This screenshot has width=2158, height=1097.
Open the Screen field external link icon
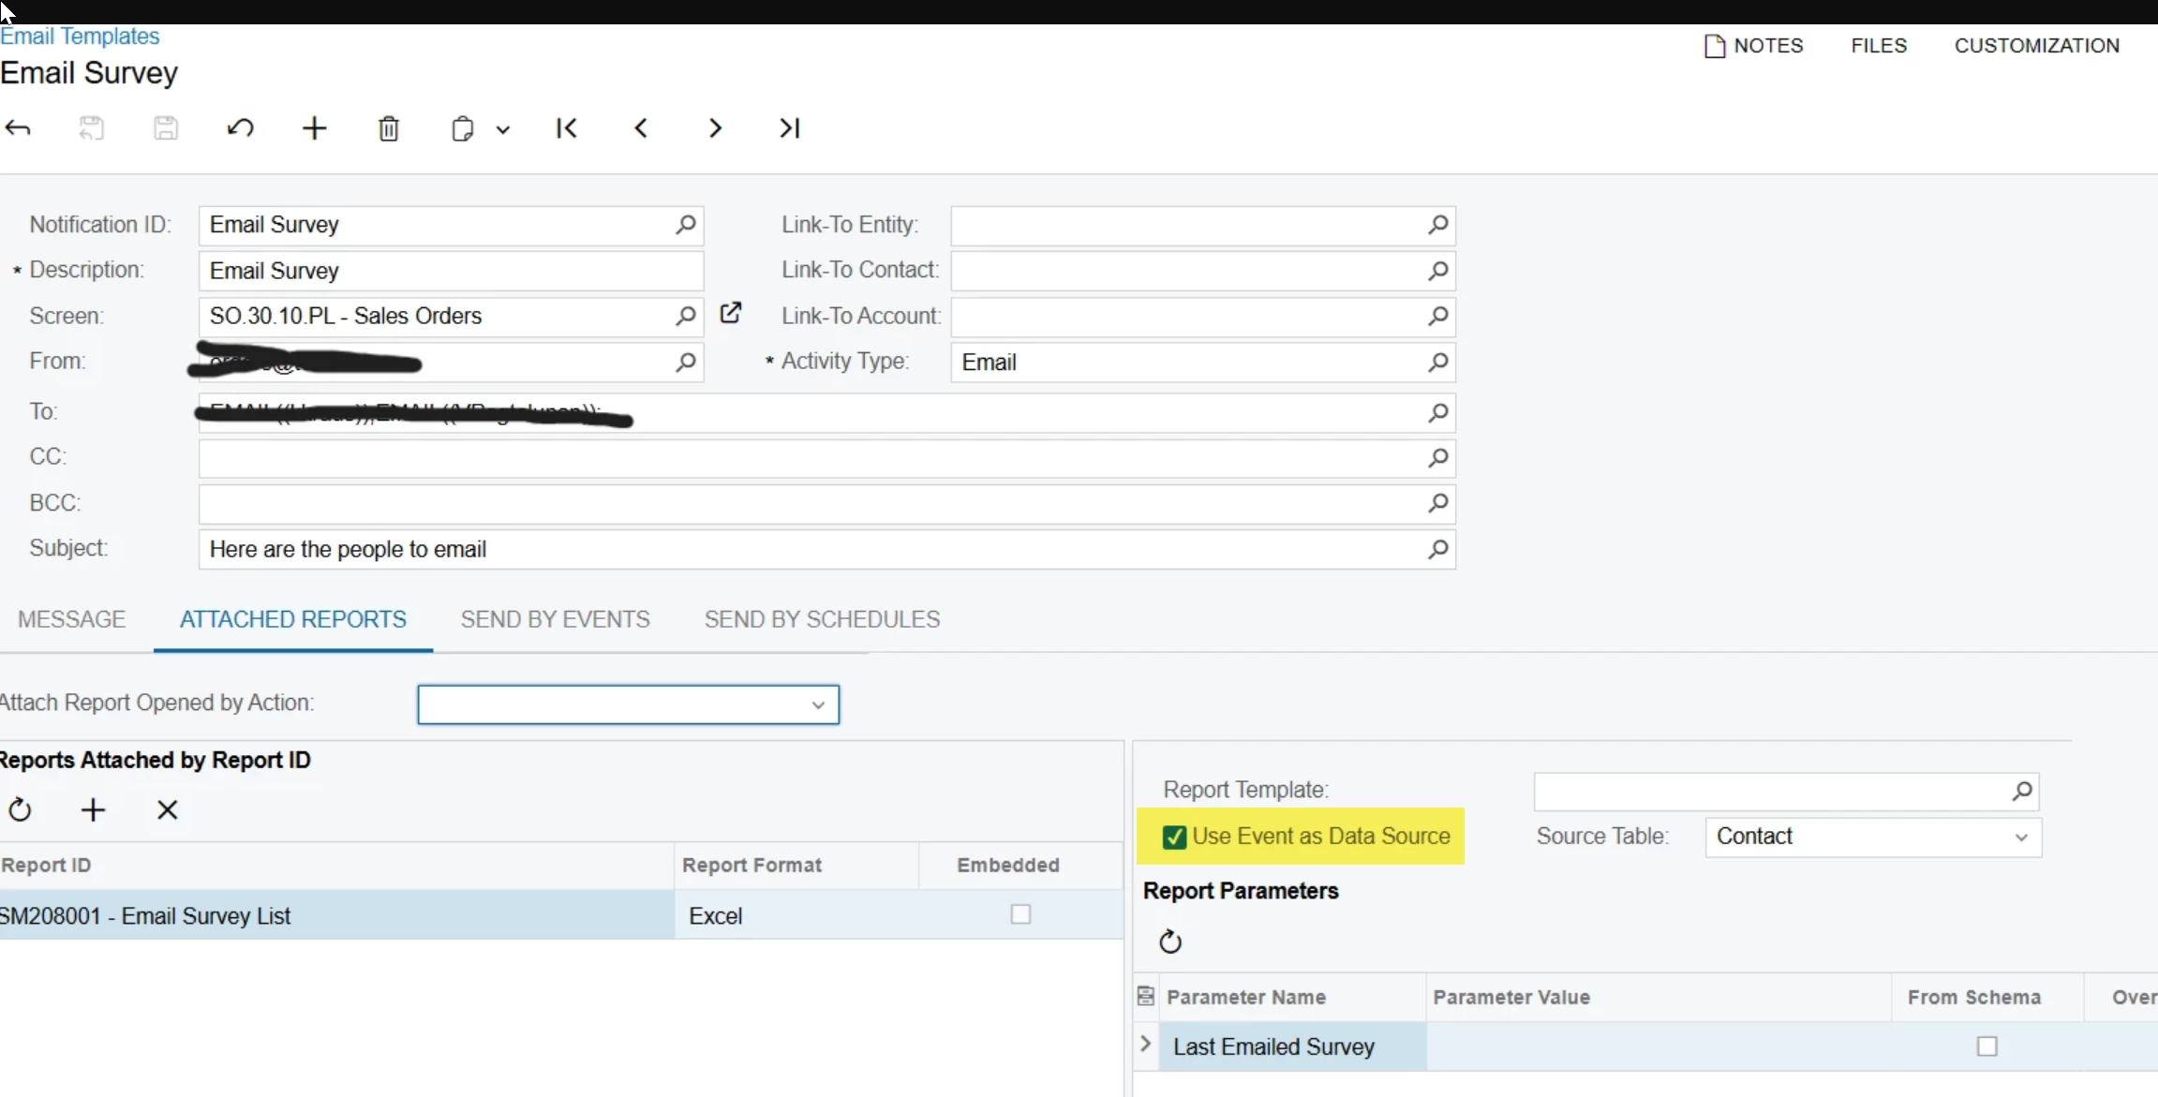(731, 314)
